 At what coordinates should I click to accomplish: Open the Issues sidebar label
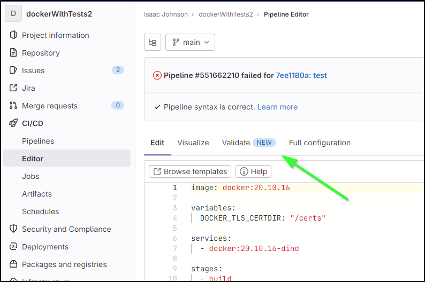pyautogui.click(x=33, y=70)
